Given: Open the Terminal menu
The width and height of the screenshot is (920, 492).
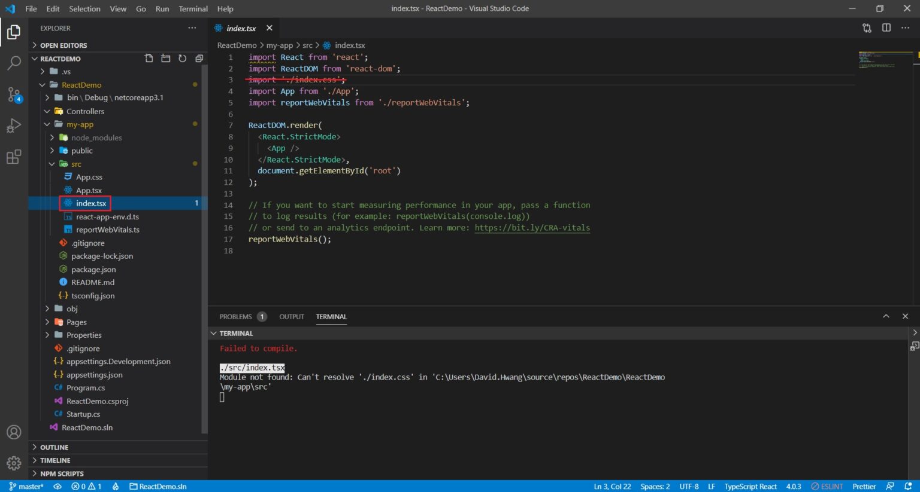Looking at the screenshot, I should [193, 9].
